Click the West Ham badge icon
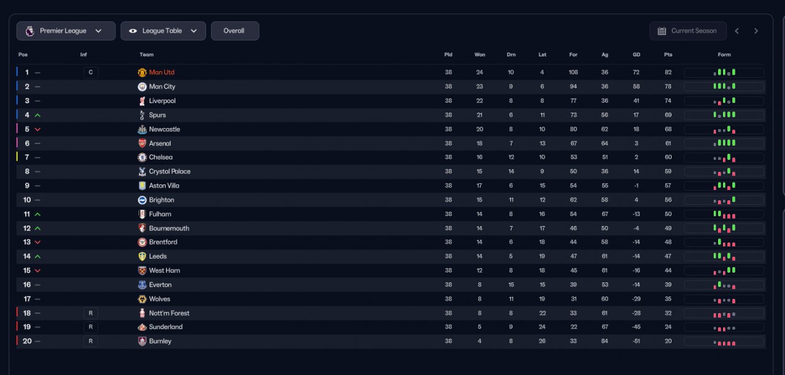 142,270
